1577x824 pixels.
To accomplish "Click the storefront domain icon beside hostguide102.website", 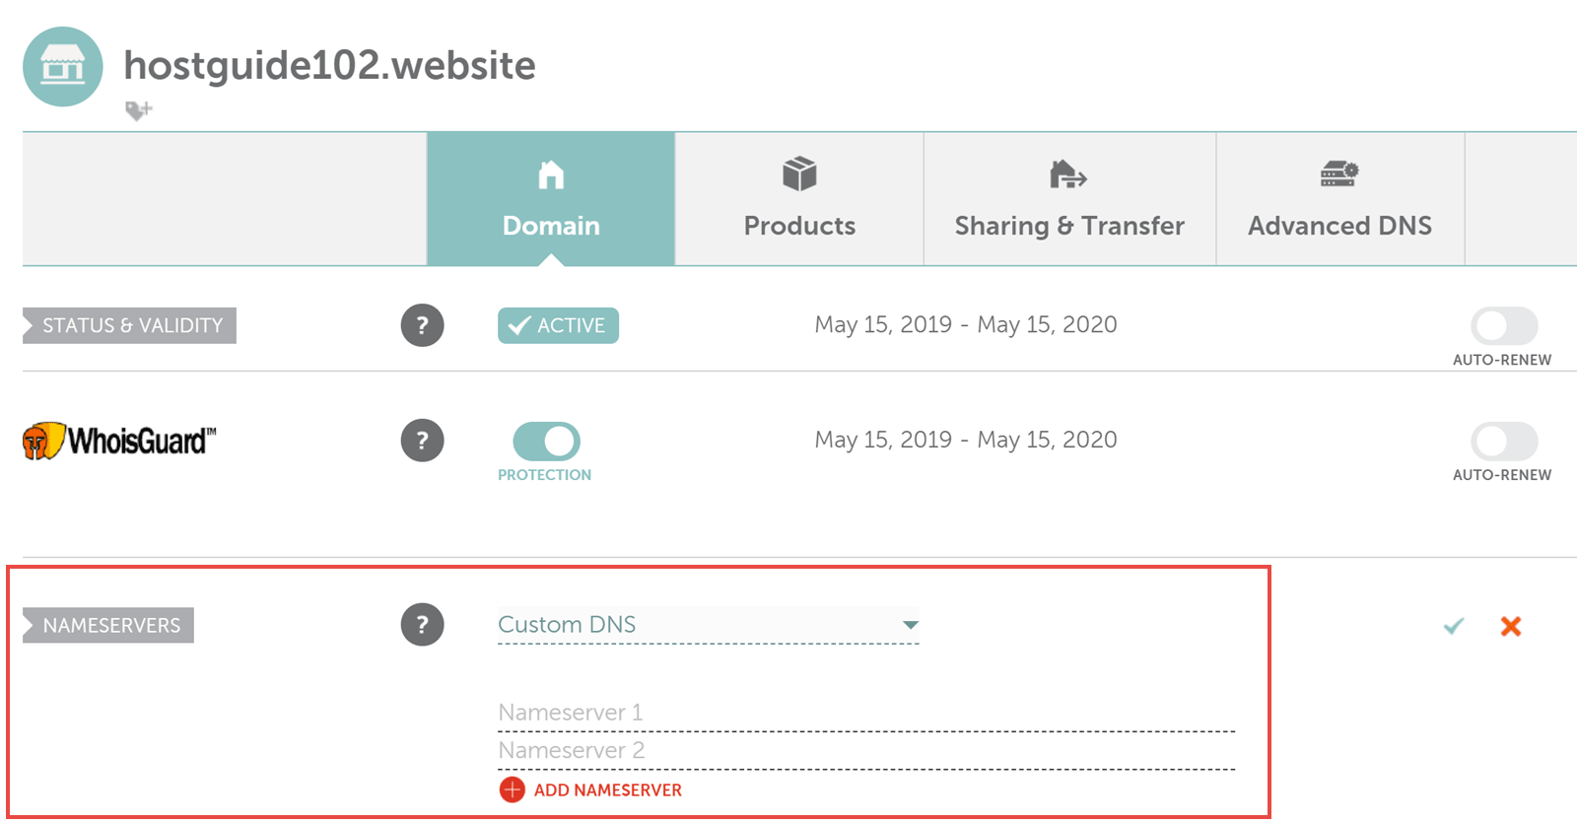I will click(63, 67).
